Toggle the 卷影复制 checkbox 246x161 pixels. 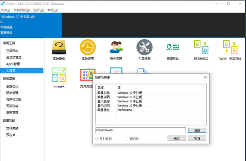tap(97, 139)
